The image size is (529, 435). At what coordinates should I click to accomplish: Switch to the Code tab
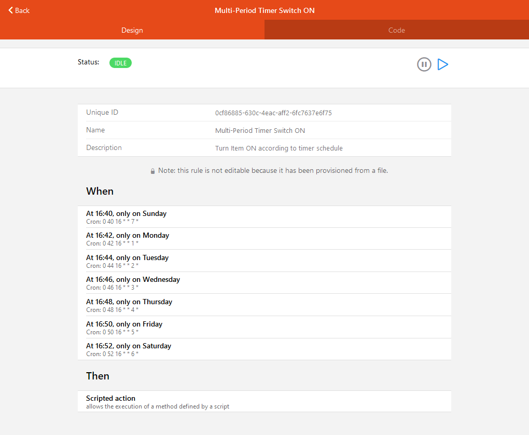point(396,30)
